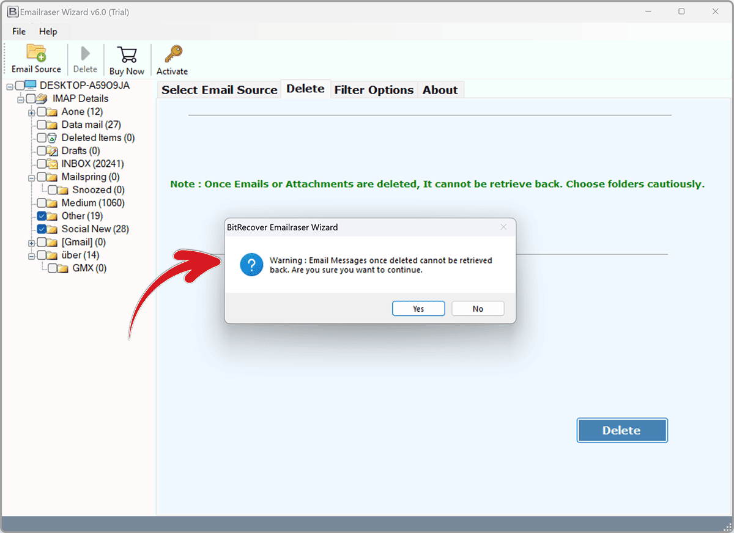Select the 'Snoozed (0)' tree row
This screenshot has width=734, height=533.
click(x=98, y=190)
